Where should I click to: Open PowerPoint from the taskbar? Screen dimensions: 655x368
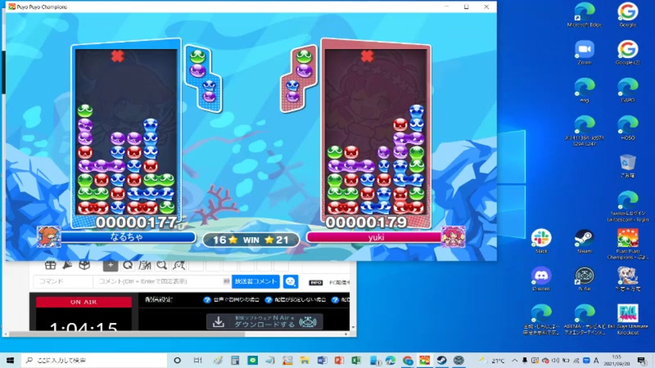[x=339, y=360]
